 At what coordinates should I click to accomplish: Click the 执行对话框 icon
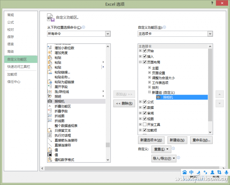pos(50,135)
